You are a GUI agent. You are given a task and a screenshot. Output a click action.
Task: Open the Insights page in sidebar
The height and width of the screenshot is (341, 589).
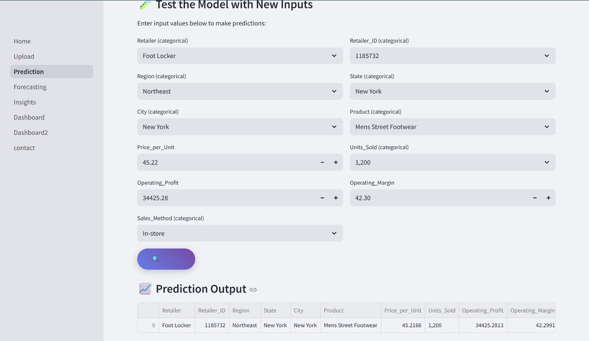25,102
